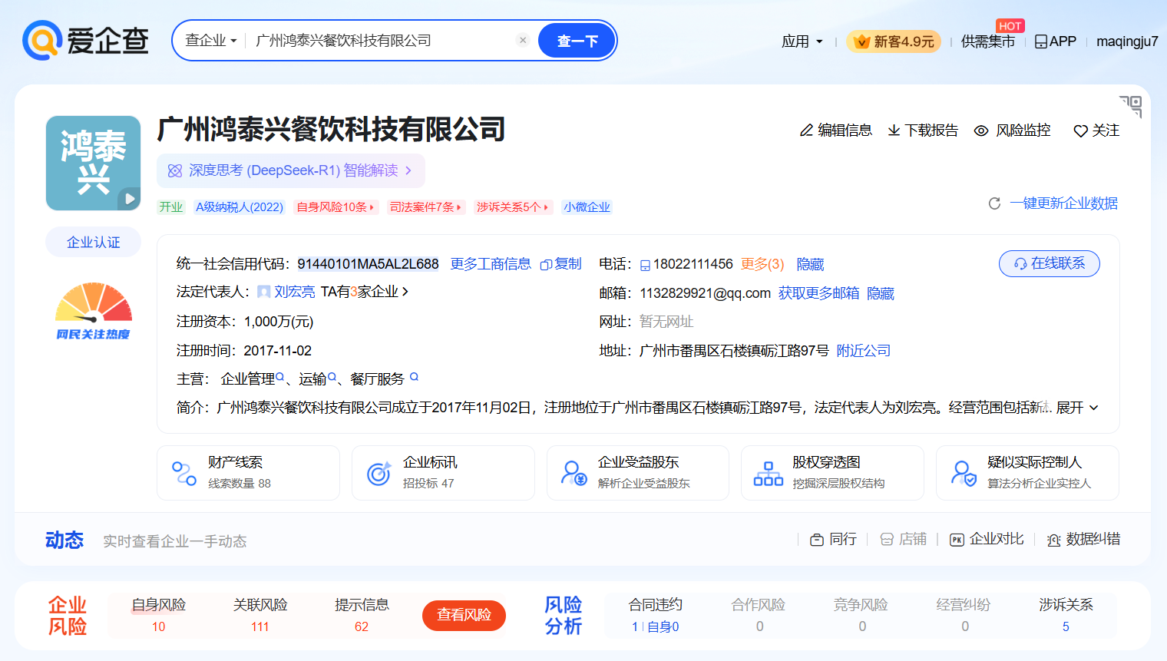Expand the 应用 menu in header
Image resolution: width=1167 pixels, height=661 pixels.
click(x=802, y=41)
